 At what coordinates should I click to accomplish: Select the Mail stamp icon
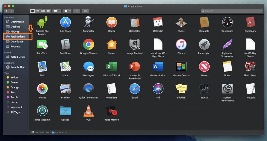[42, 66]
